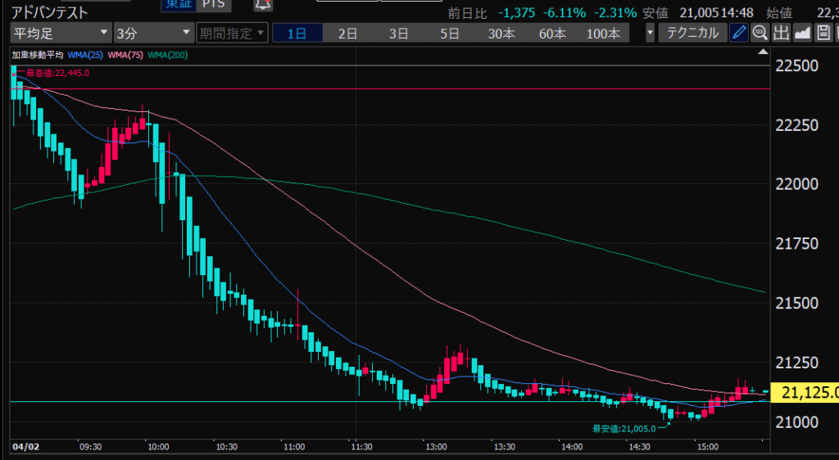839x460 pixels.
Task: Click the 出 volume display icon
Action: [781, 33]
